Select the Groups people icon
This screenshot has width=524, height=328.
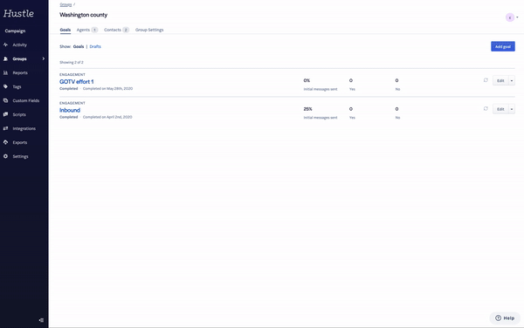(x=6, y=58)
